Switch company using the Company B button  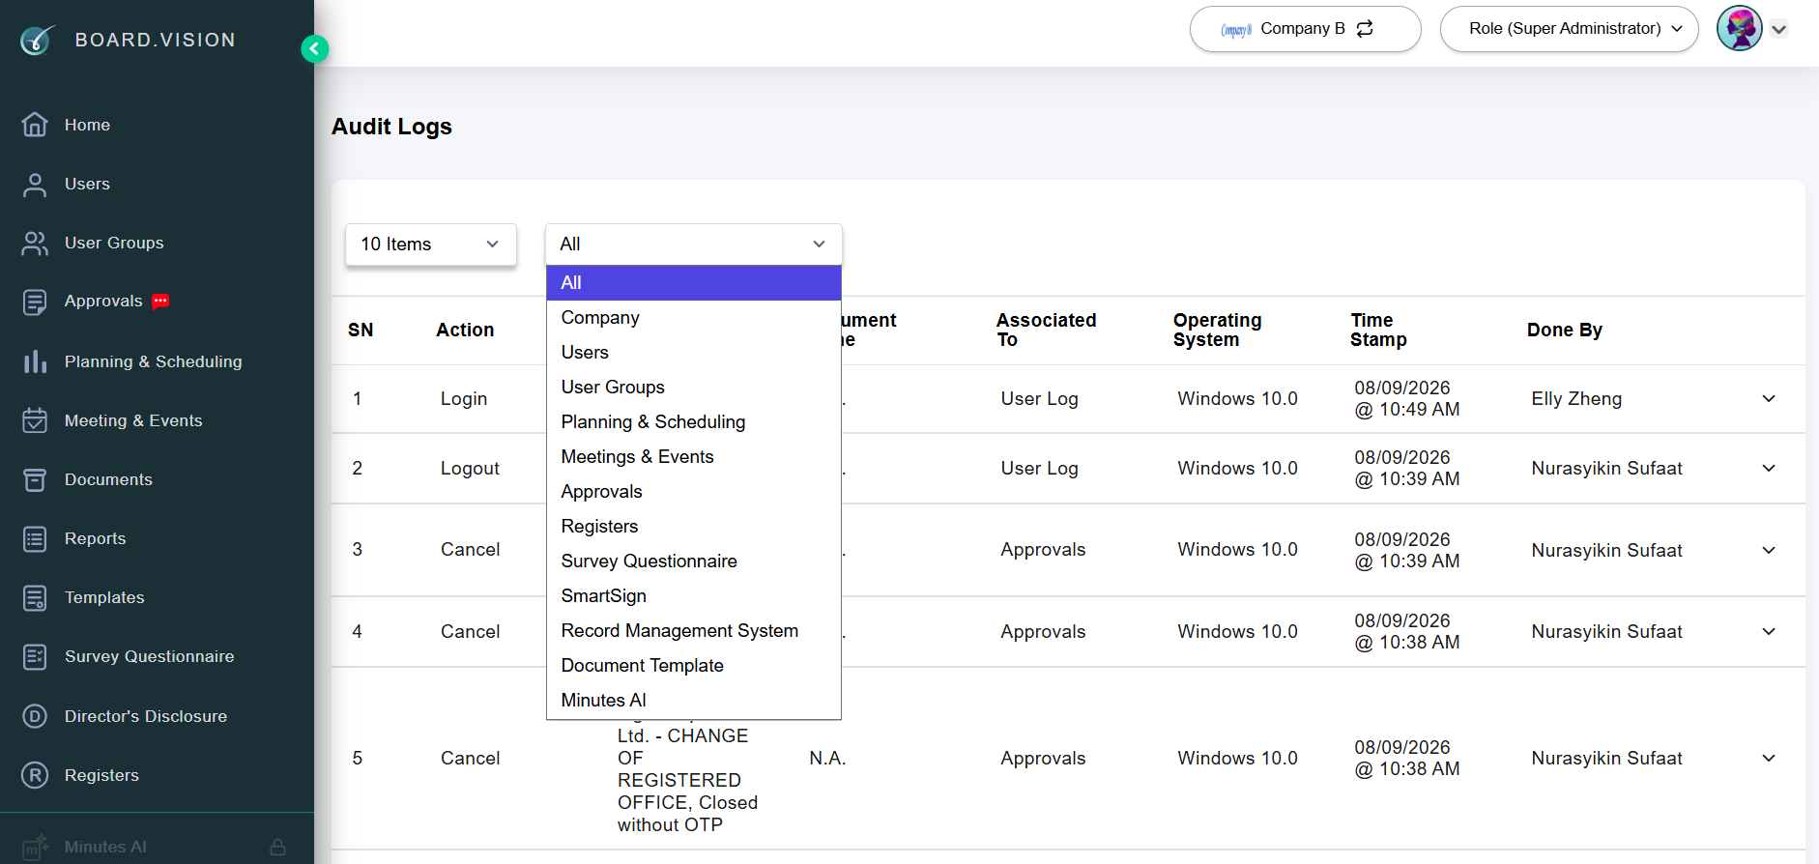coord(1305,29)
